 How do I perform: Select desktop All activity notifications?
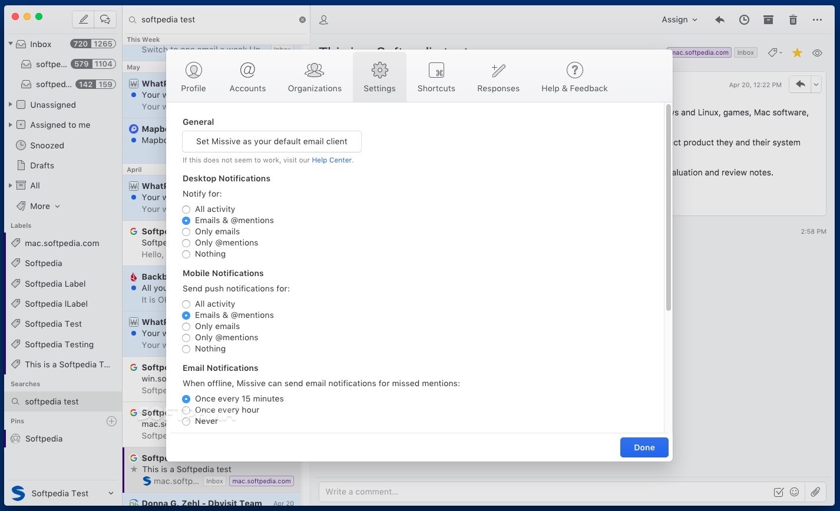(186, 209)
